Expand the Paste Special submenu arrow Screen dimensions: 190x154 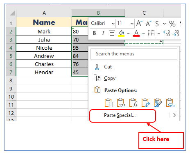coord(174,115)
